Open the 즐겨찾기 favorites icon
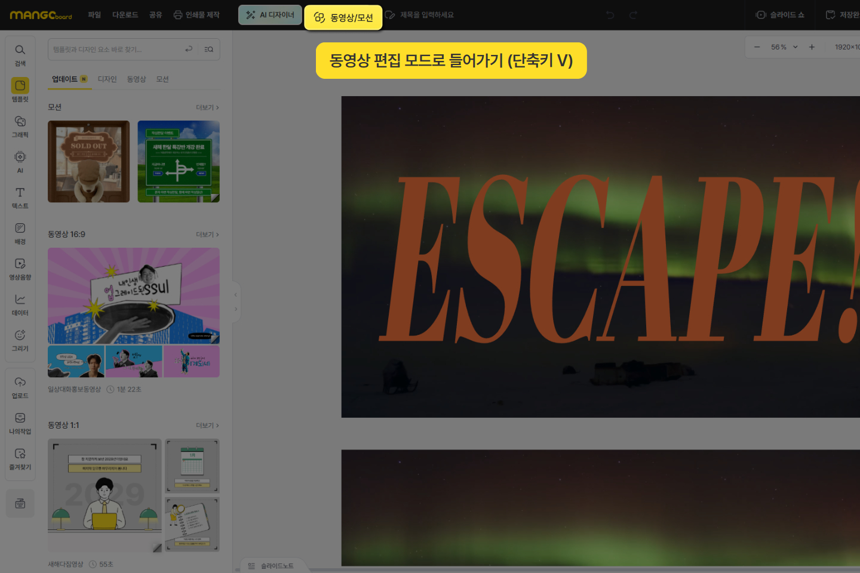This screenshot has width=860, height=573. pyautogui.click(x=20, y=458)
